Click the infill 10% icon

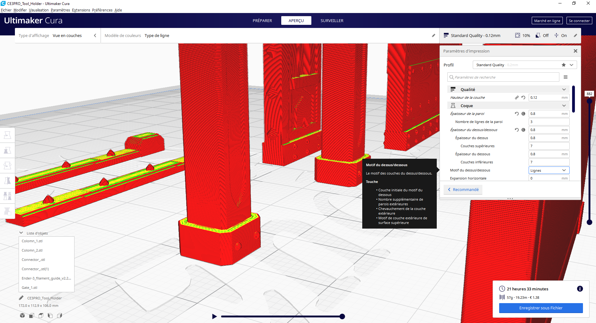coord(517,35)
